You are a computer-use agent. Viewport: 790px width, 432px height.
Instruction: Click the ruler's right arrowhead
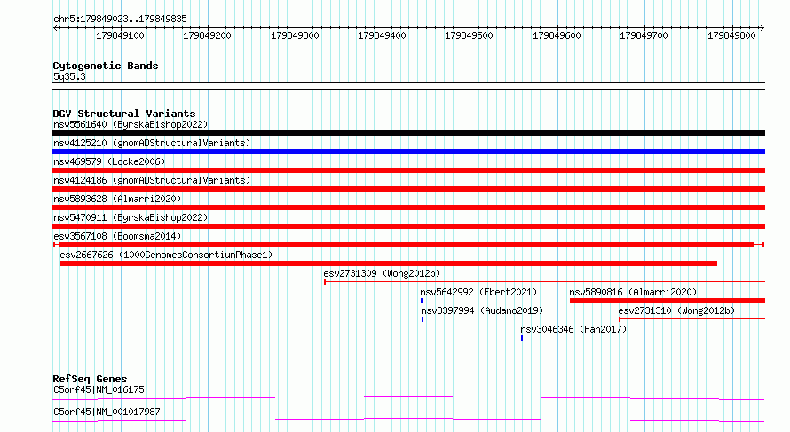tap(762, 28)
